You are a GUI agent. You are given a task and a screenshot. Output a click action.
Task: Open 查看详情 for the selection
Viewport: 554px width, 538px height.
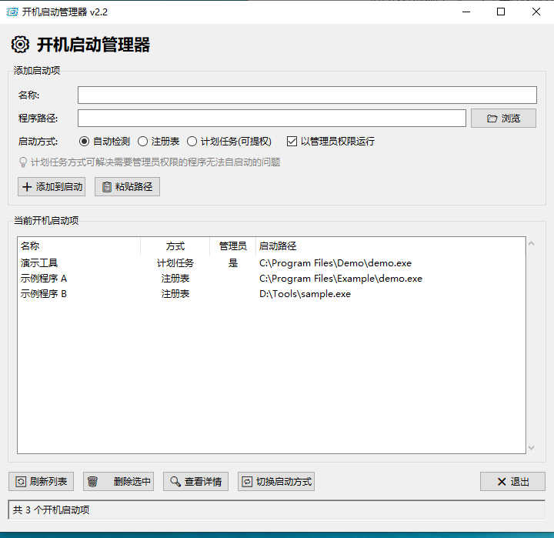click(x=195, y=482)
